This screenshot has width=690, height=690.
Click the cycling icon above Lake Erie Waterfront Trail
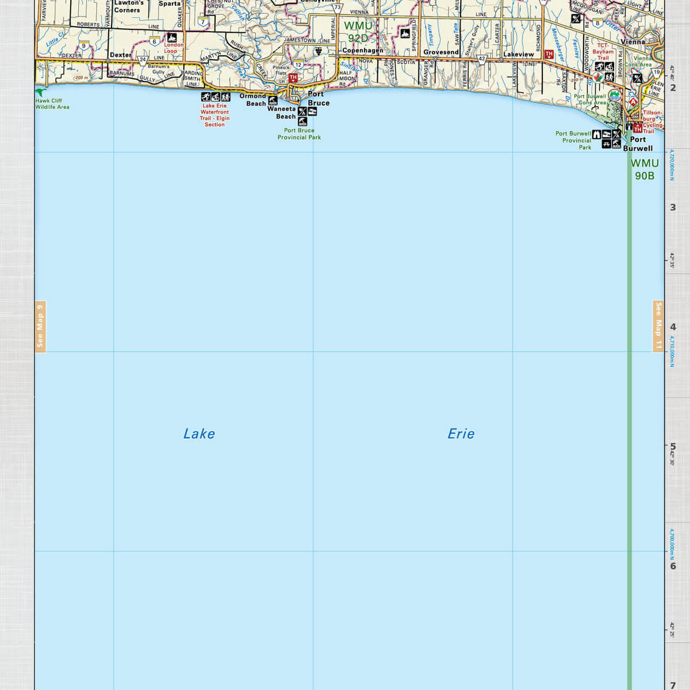coord(216,97)
